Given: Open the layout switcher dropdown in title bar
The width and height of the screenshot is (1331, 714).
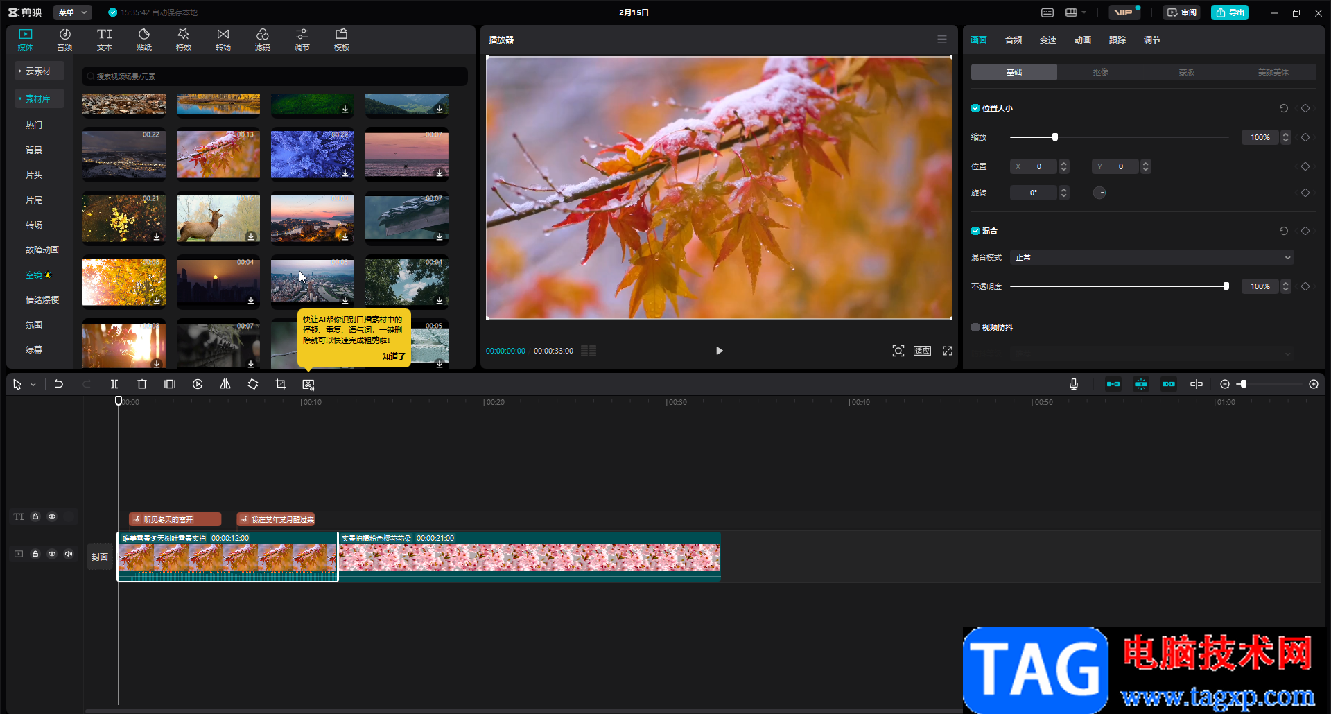Looking at the screenshot, I should 1076,12.
